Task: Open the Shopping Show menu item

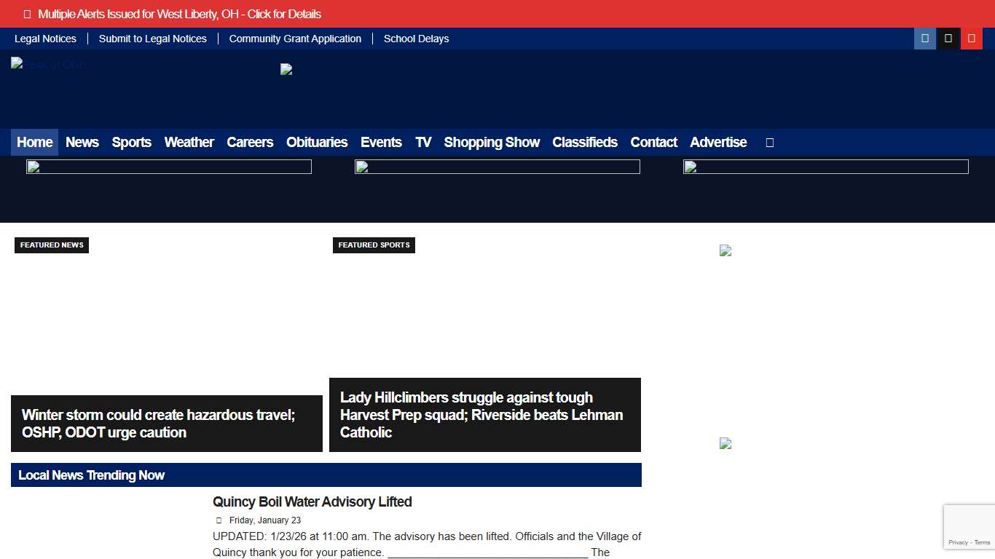Action: [492, 143]
